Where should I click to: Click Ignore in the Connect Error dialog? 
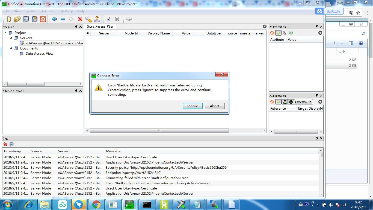pos(193,106)
